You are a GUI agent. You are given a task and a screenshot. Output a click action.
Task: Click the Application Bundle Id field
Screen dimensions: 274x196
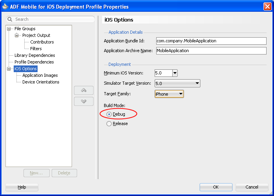211,41
